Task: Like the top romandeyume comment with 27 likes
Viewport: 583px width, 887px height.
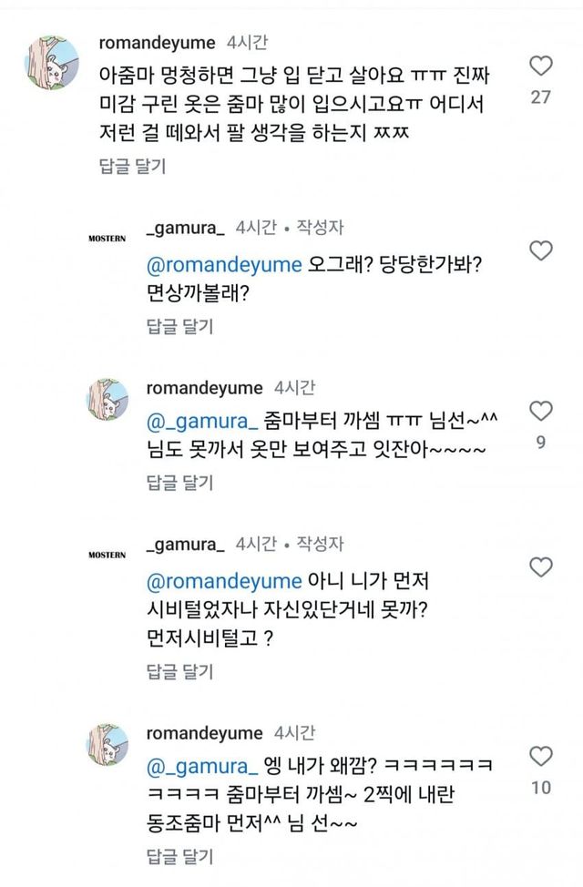Action: [540, 66]
